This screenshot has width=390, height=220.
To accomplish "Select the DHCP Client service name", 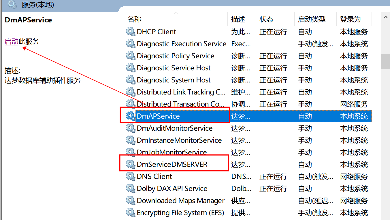I will pyautogui.click(x=157, y=32).
